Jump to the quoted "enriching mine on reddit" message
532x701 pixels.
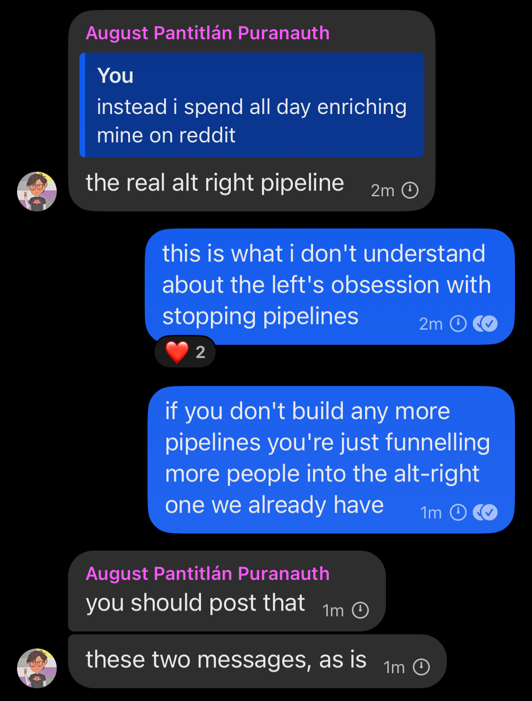click(x=252, y=121)
